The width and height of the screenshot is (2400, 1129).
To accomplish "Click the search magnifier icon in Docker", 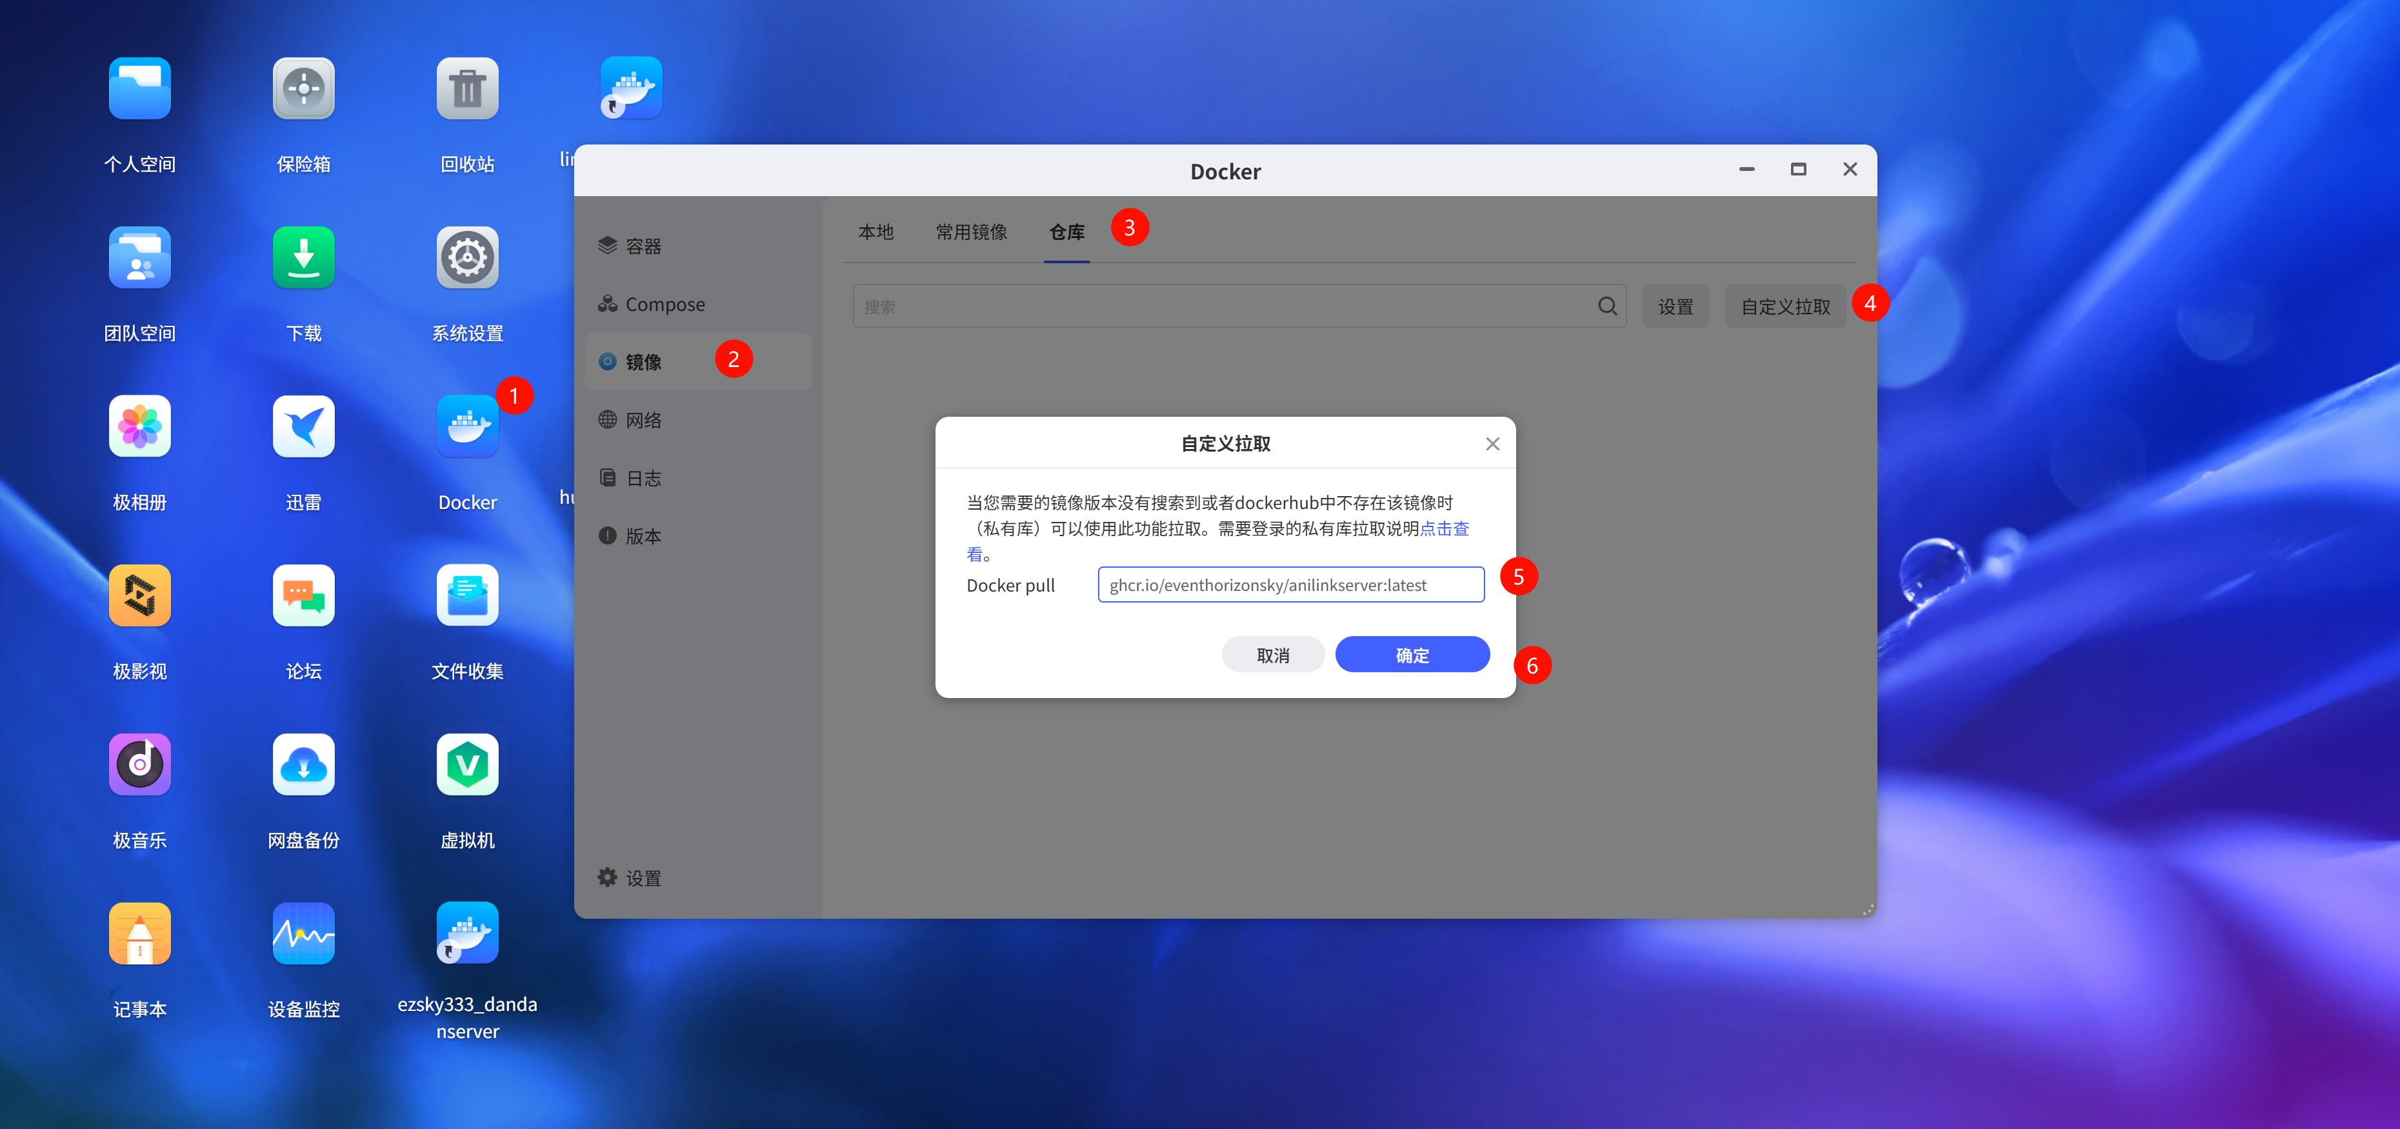I will (x=1607, y=306).
